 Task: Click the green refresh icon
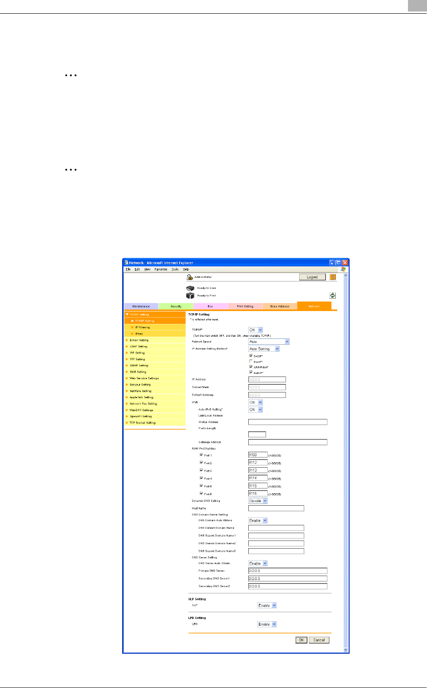332,296
